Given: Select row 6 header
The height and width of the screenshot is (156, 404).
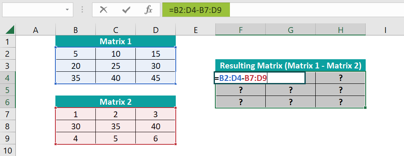Looking at the screenshot, I should (8, 102).
